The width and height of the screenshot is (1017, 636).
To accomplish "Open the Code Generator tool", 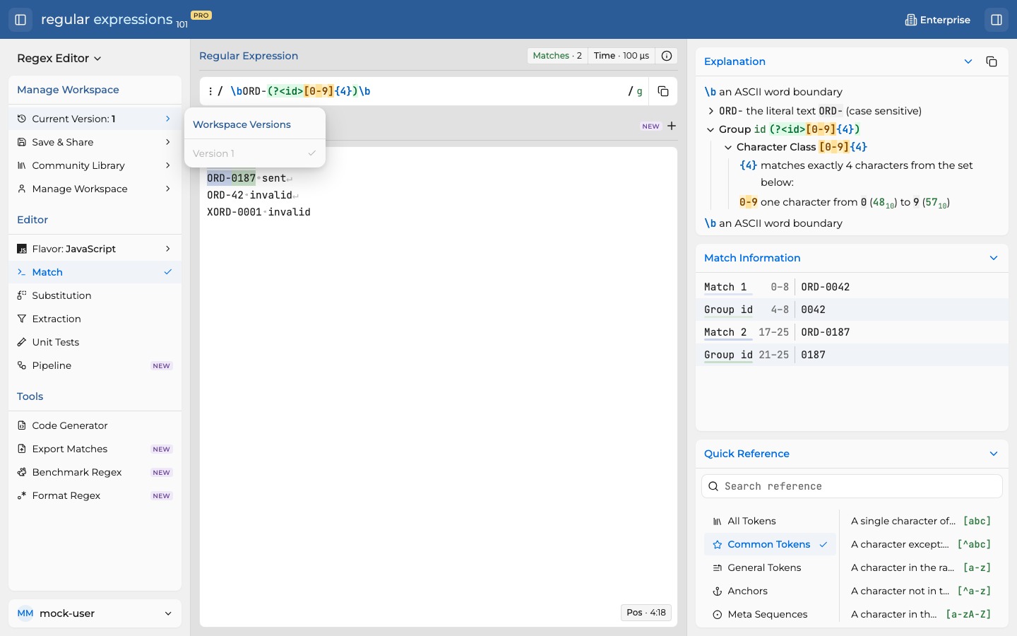I will (x=95, y=425).
